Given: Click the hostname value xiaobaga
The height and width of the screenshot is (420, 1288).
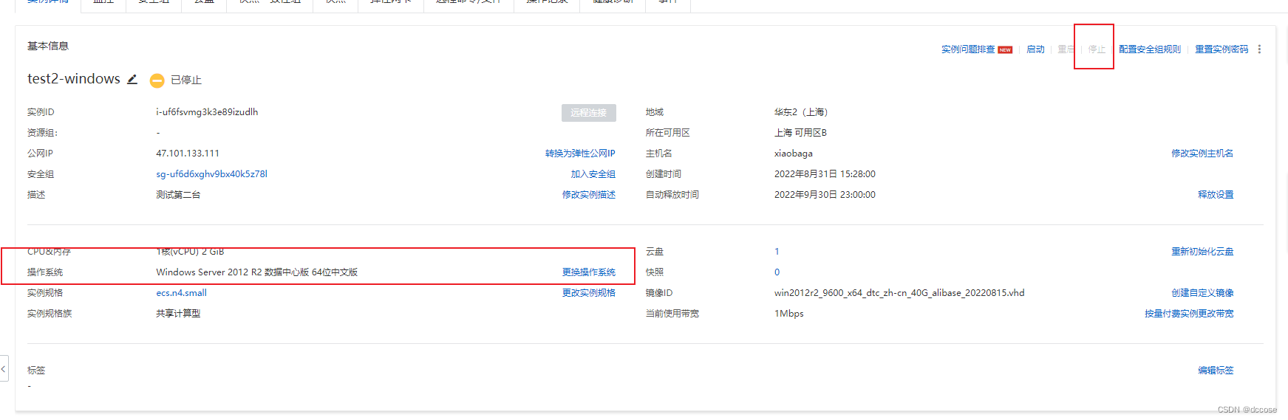Looking at the screenshot, I should pos(793,154).
